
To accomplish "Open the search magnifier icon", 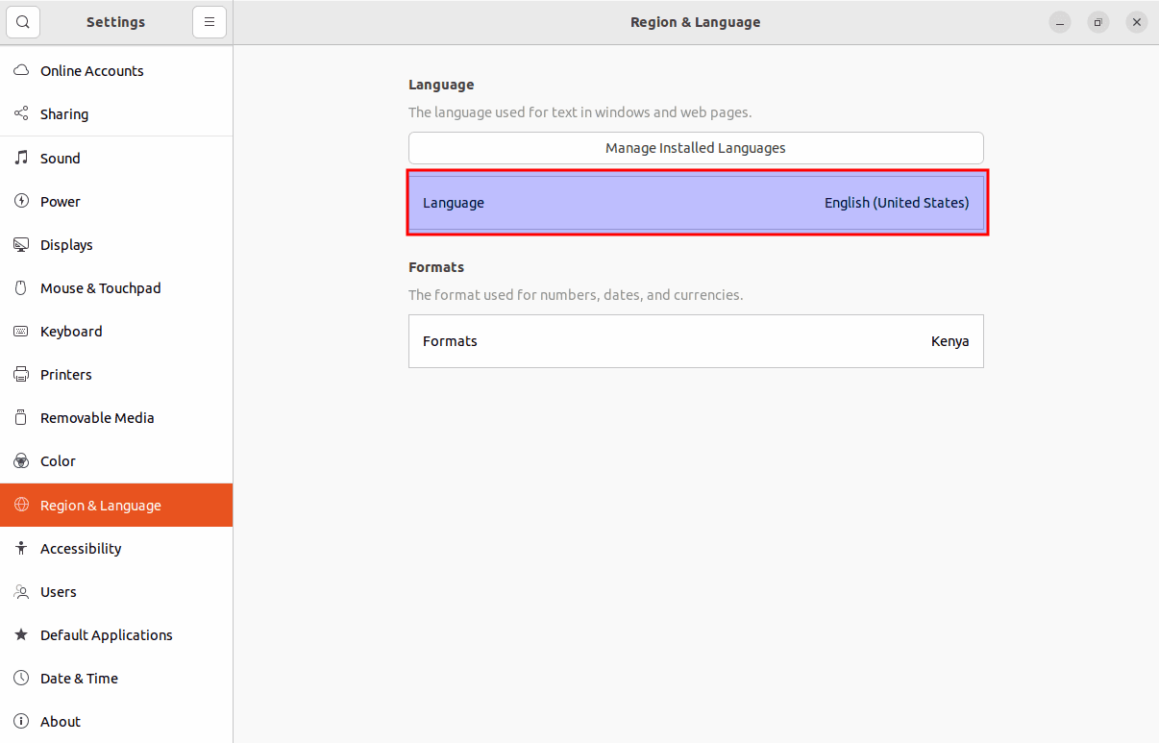I will pyautogui.click(x=22, y=21).
